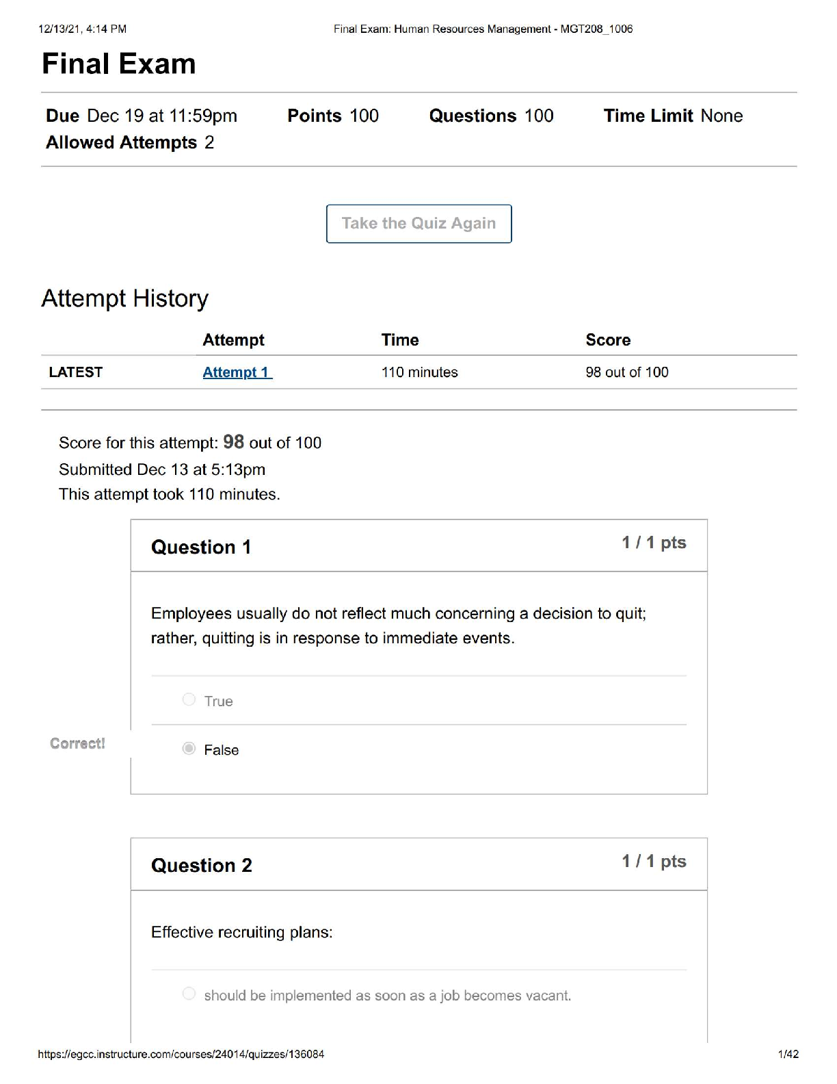Click the Question 2 header title
Viewport: 837px width, 1084px height.
(x=202, y=866)
